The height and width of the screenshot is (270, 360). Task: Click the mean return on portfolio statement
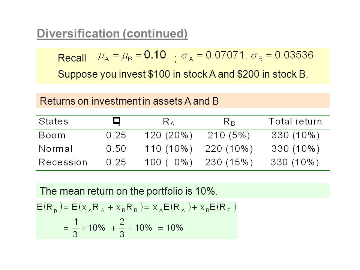pyautogui.click(x=129, y=191)
